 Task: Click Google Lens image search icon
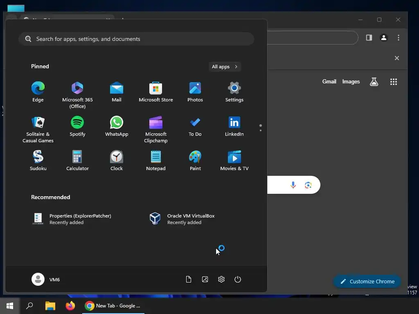pos(308,185)
